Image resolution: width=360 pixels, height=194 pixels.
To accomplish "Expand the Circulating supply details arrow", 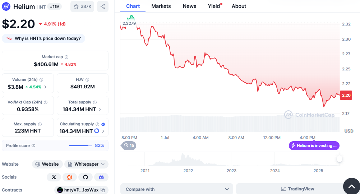I will [x=103, y=131].
